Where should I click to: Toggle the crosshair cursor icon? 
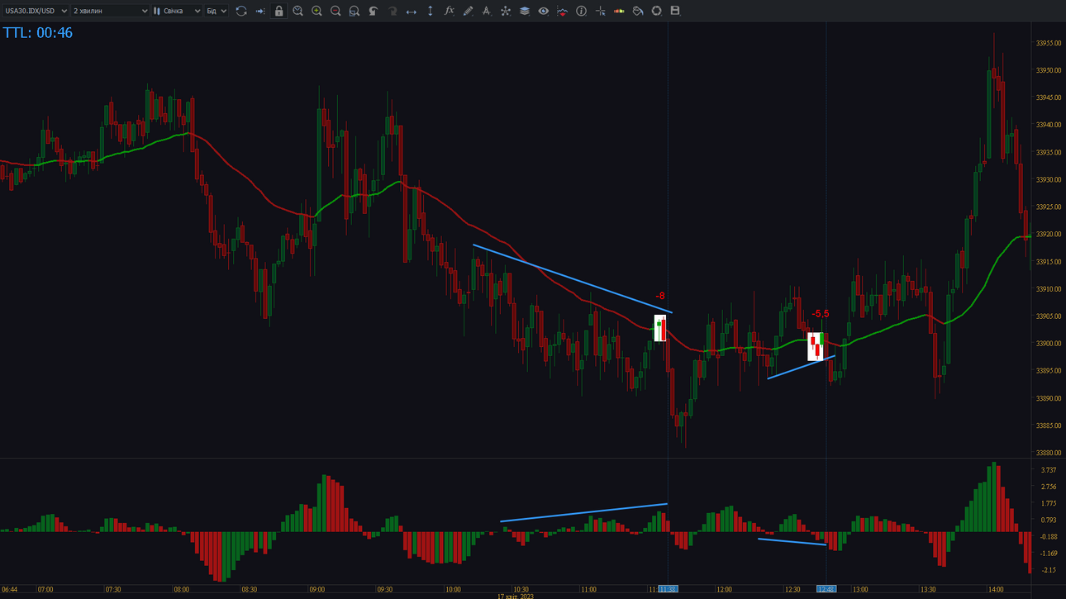(x=600, y=11)
